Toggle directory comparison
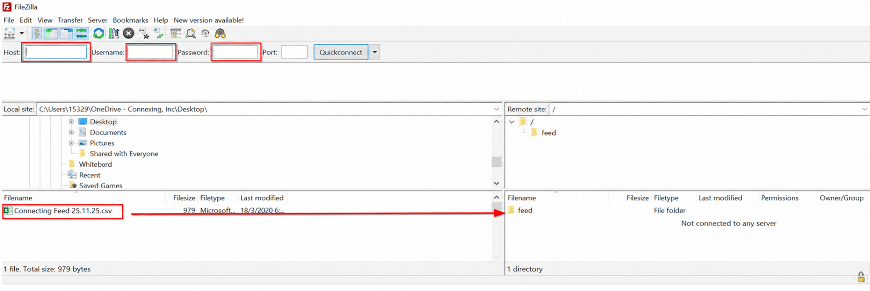Image resolution: width=870 pixels, height=291 pixels. pos(190,33)
